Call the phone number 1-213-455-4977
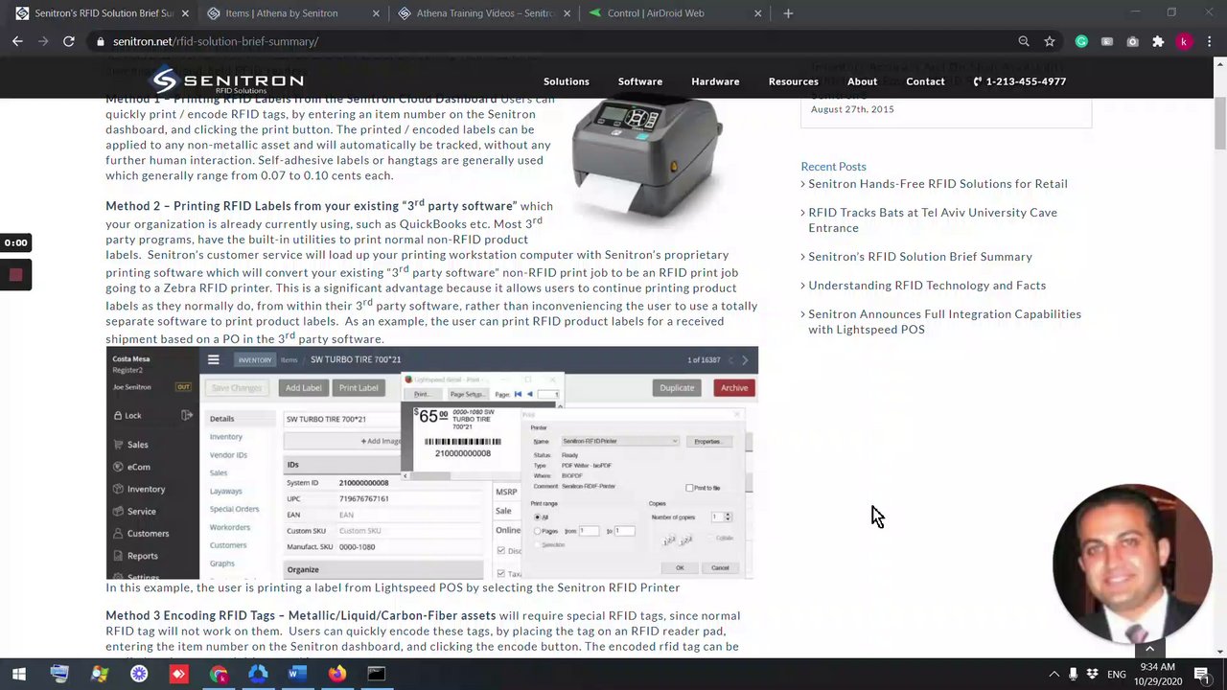 point(1020,81)
